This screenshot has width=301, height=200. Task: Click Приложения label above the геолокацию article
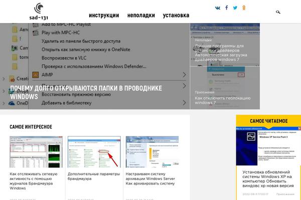(205, 92)
